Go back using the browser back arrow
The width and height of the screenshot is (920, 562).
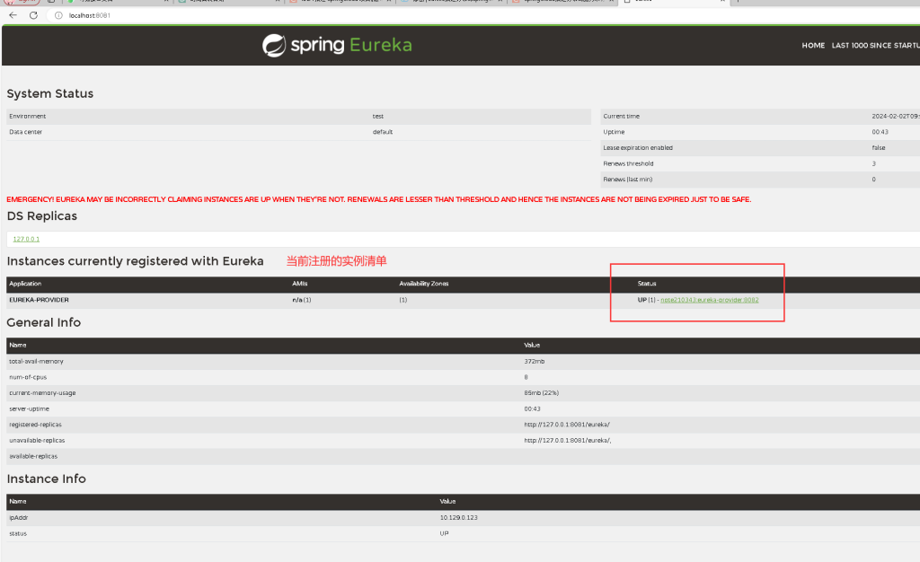click(x=13, y=15)
